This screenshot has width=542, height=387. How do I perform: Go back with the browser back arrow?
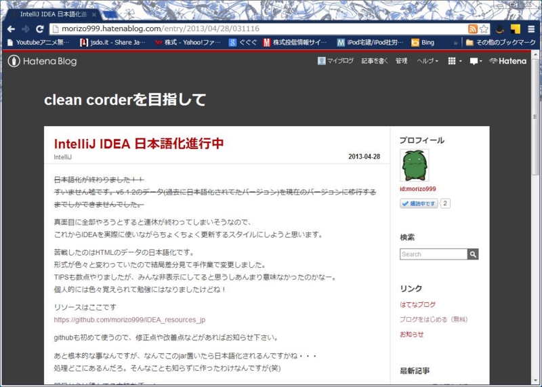(11, 29)
